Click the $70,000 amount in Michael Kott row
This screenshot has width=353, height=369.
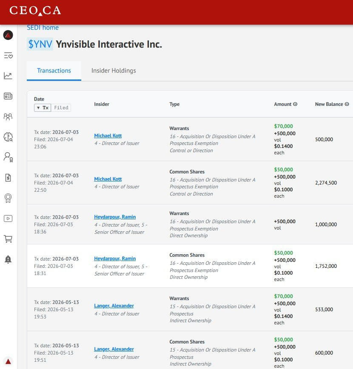tap(283, 126)
